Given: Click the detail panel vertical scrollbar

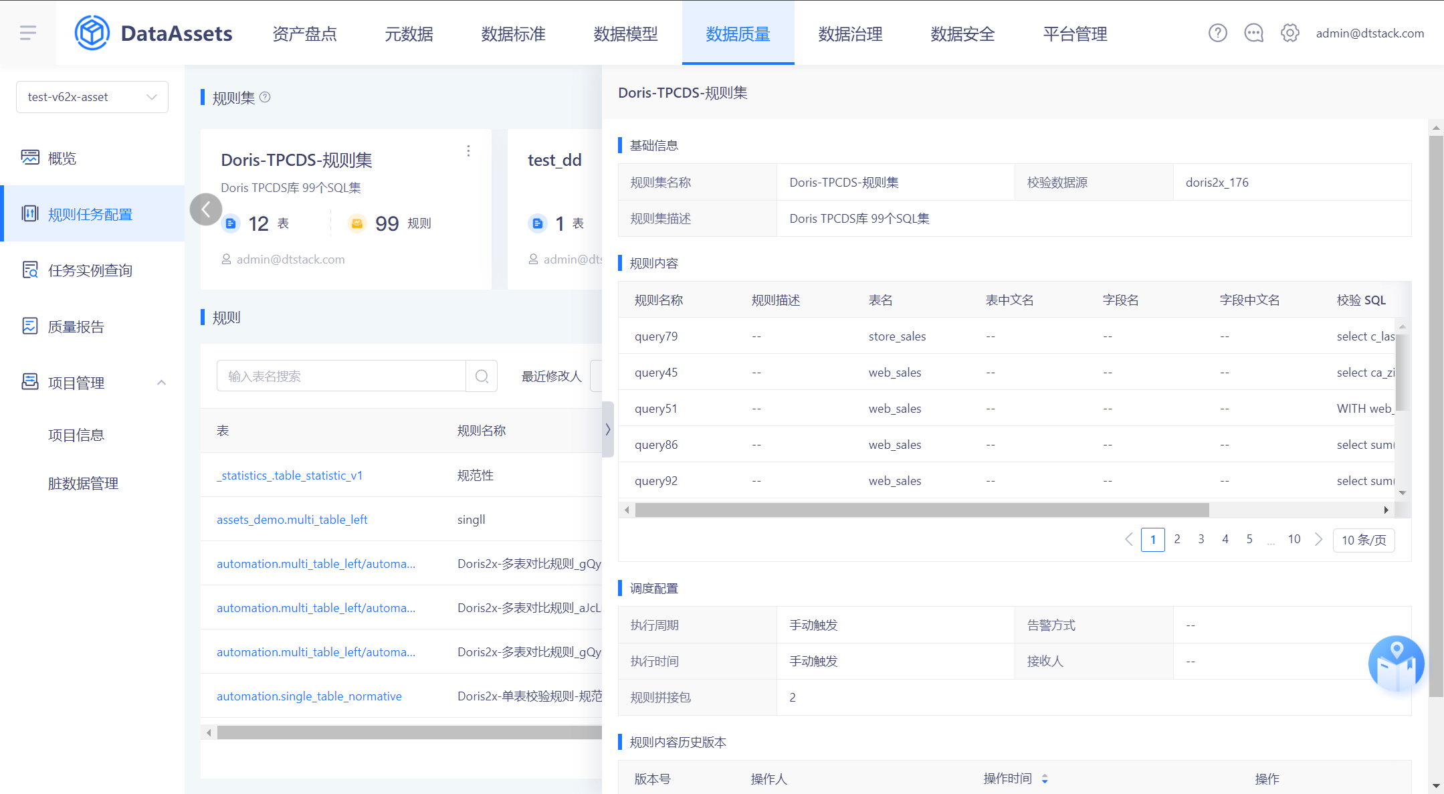Looking at the screenshot, I should 1436,416.
